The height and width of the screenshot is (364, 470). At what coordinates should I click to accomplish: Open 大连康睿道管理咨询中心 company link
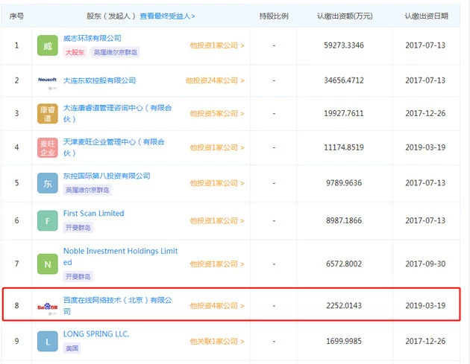click(117, 113)
